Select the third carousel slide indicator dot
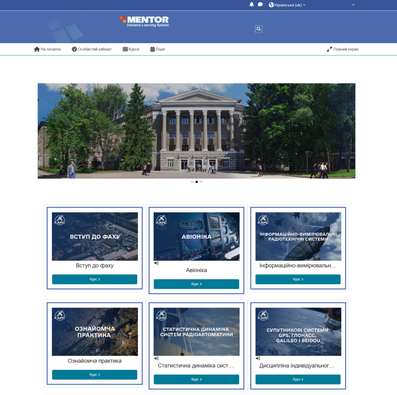The width and height of the screenshot is (397, 395). click(x=201, y=182)
